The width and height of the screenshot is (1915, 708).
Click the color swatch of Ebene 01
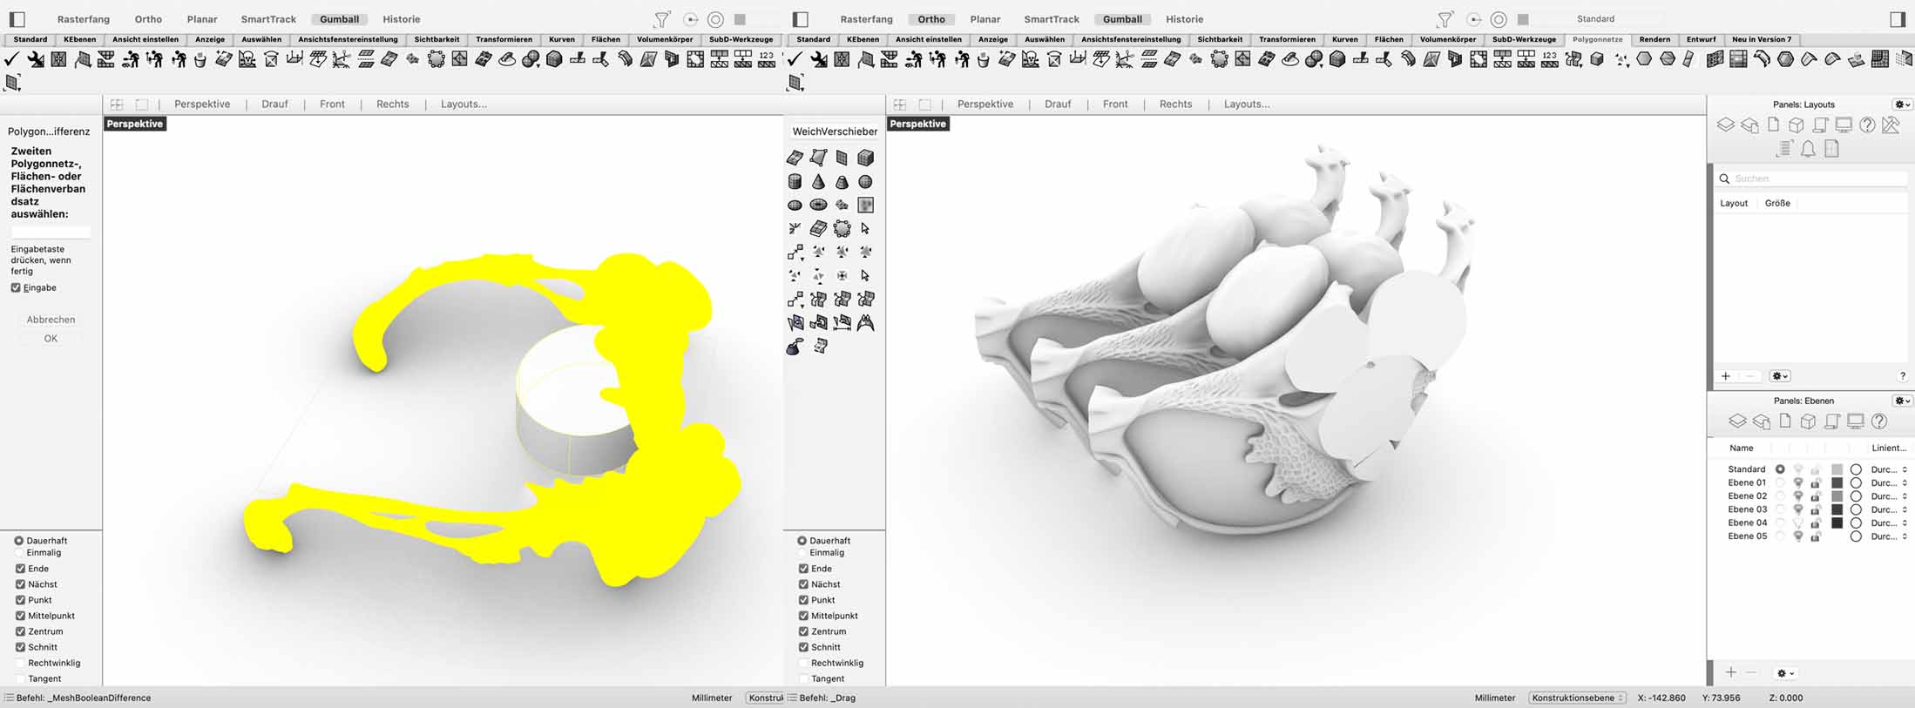1837,482
